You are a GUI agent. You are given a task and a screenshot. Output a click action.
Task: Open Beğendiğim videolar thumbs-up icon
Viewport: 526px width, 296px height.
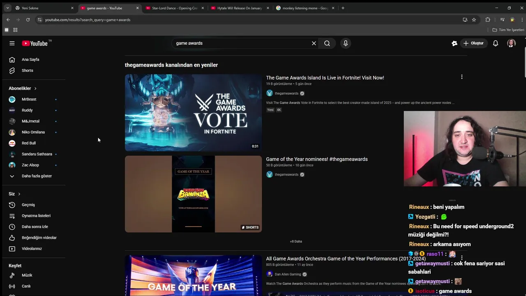point(12,238)
